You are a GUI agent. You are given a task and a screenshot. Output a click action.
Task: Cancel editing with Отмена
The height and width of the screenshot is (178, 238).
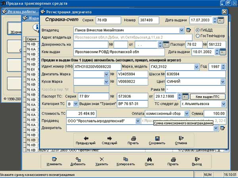(181, 140)
